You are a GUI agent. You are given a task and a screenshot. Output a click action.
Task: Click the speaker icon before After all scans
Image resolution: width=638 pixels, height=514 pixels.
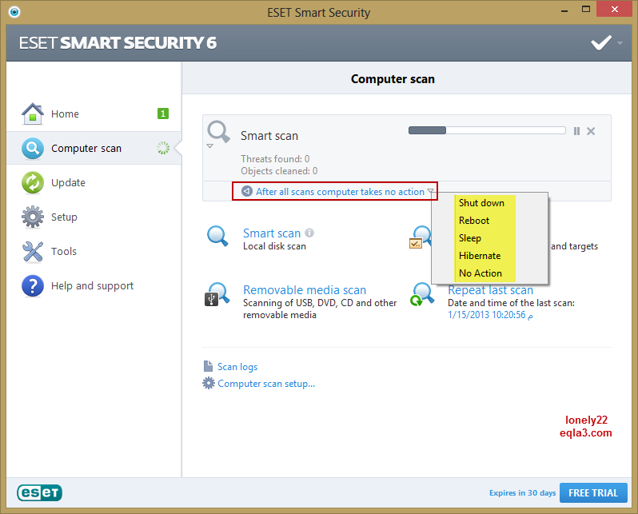tap(246, 191)
